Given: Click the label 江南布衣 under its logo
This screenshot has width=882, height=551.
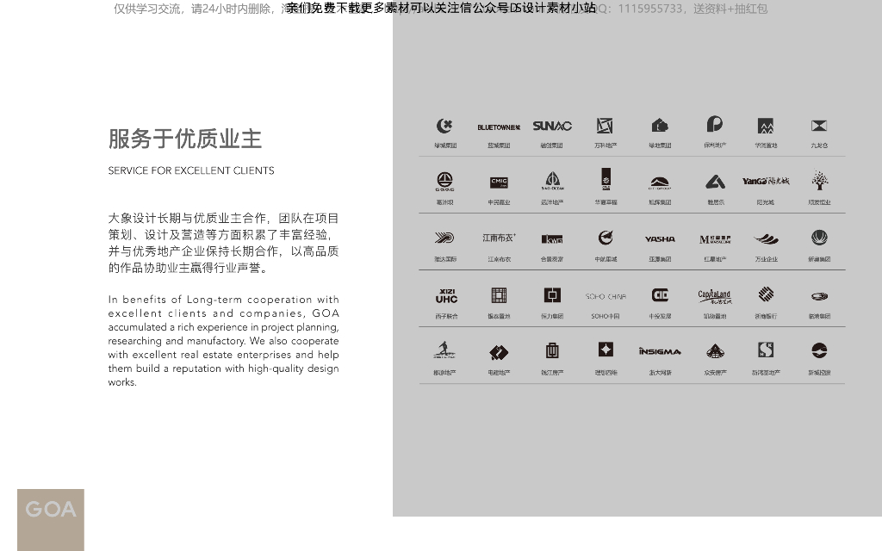Looking at the screenshot, I should (499, 259).
